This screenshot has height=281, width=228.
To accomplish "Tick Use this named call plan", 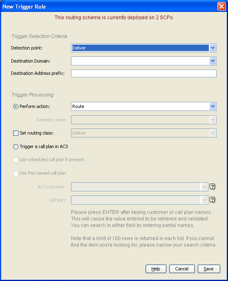I will (x=16, y=173).
